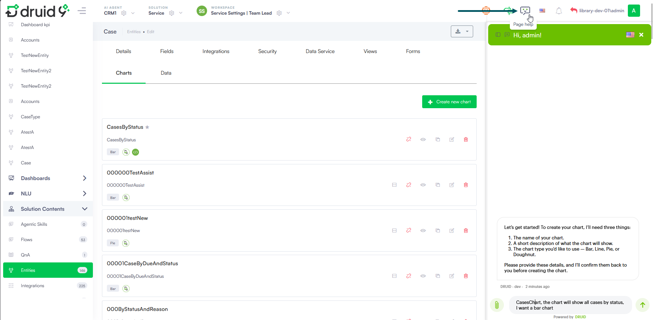Click the unlink icon for CasesByStatus
The image size is (653, 320).
tap(409, 139)
